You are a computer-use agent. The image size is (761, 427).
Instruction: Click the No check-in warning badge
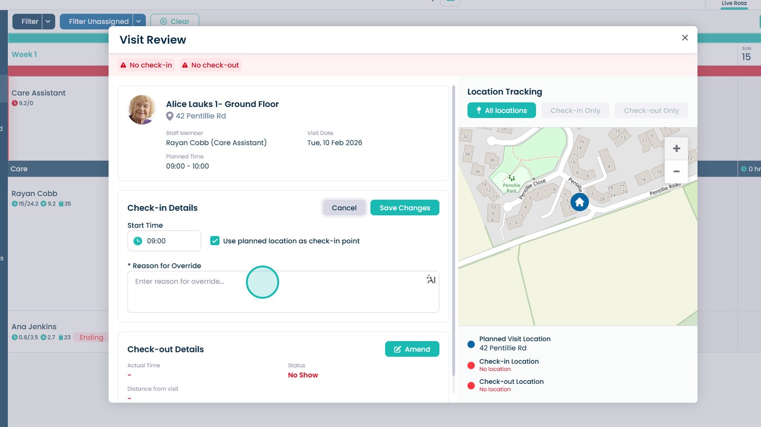[146, 65]
